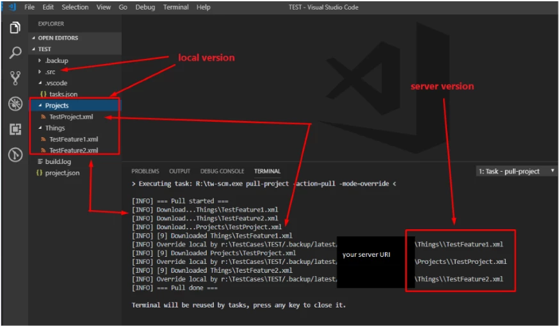Click the TestFeature1.xml file icon

coord(43,139)
